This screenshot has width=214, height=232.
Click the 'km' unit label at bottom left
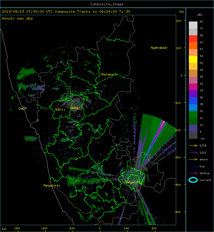(x=4, y=229)
